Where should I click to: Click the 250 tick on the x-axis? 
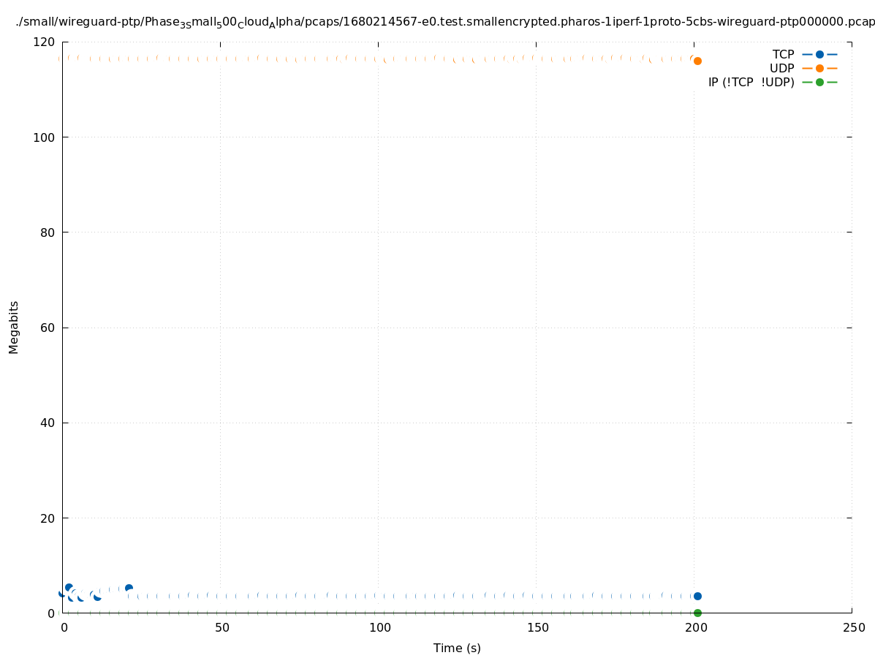click(x=852, y=627)
